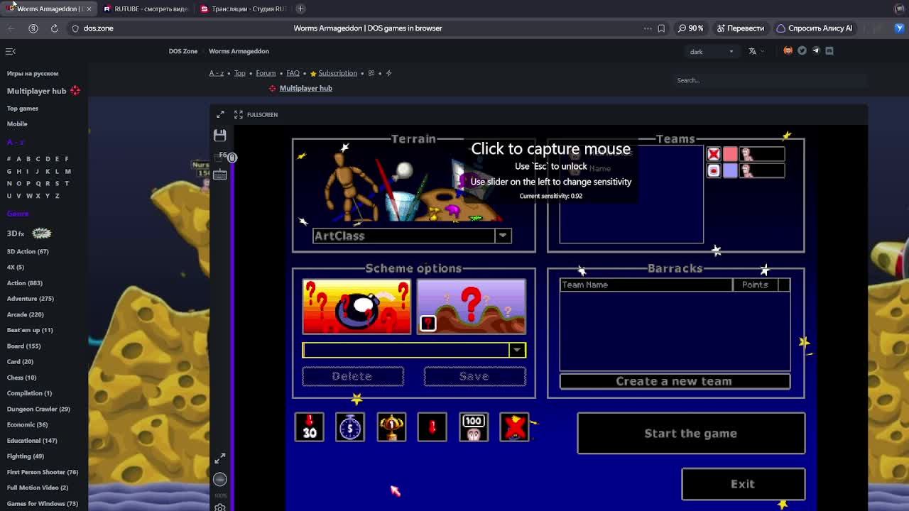The height and width of the screenshot is (511, 909).
Task: Click Спросить Алису AI button
Action: coord(814,28)
